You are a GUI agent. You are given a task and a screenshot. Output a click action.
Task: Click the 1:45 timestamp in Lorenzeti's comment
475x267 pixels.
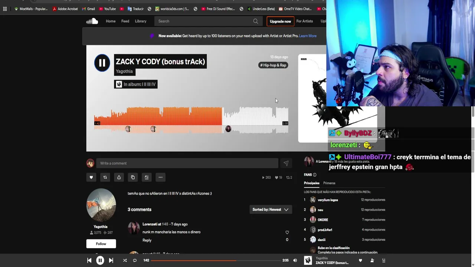(x=165, y=224)
